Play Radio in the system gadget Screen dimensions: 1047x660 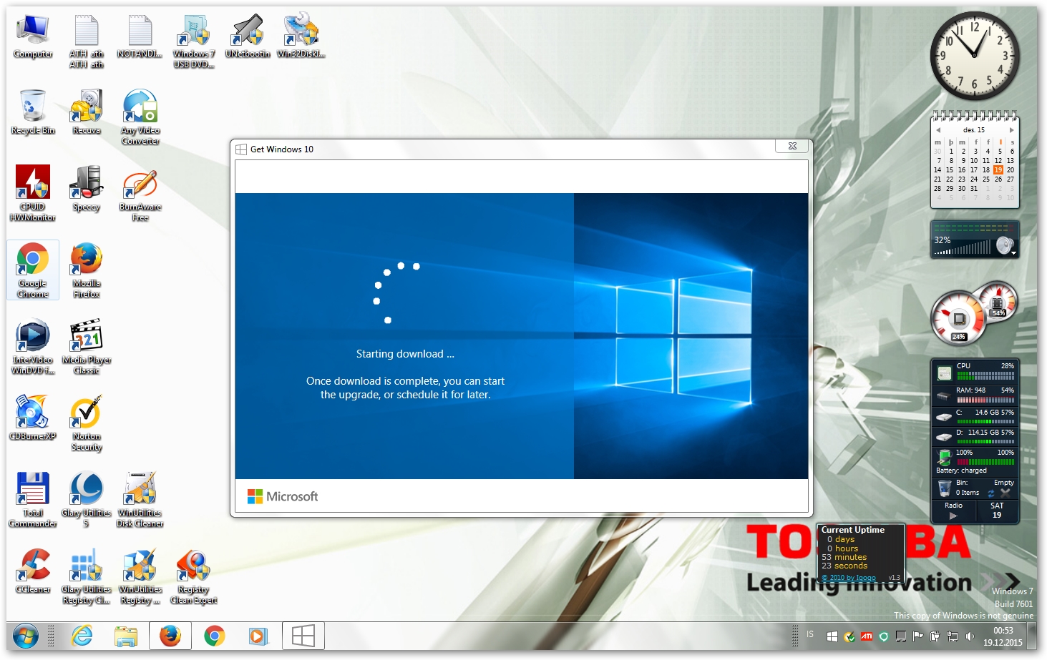(x=953, y=515)
